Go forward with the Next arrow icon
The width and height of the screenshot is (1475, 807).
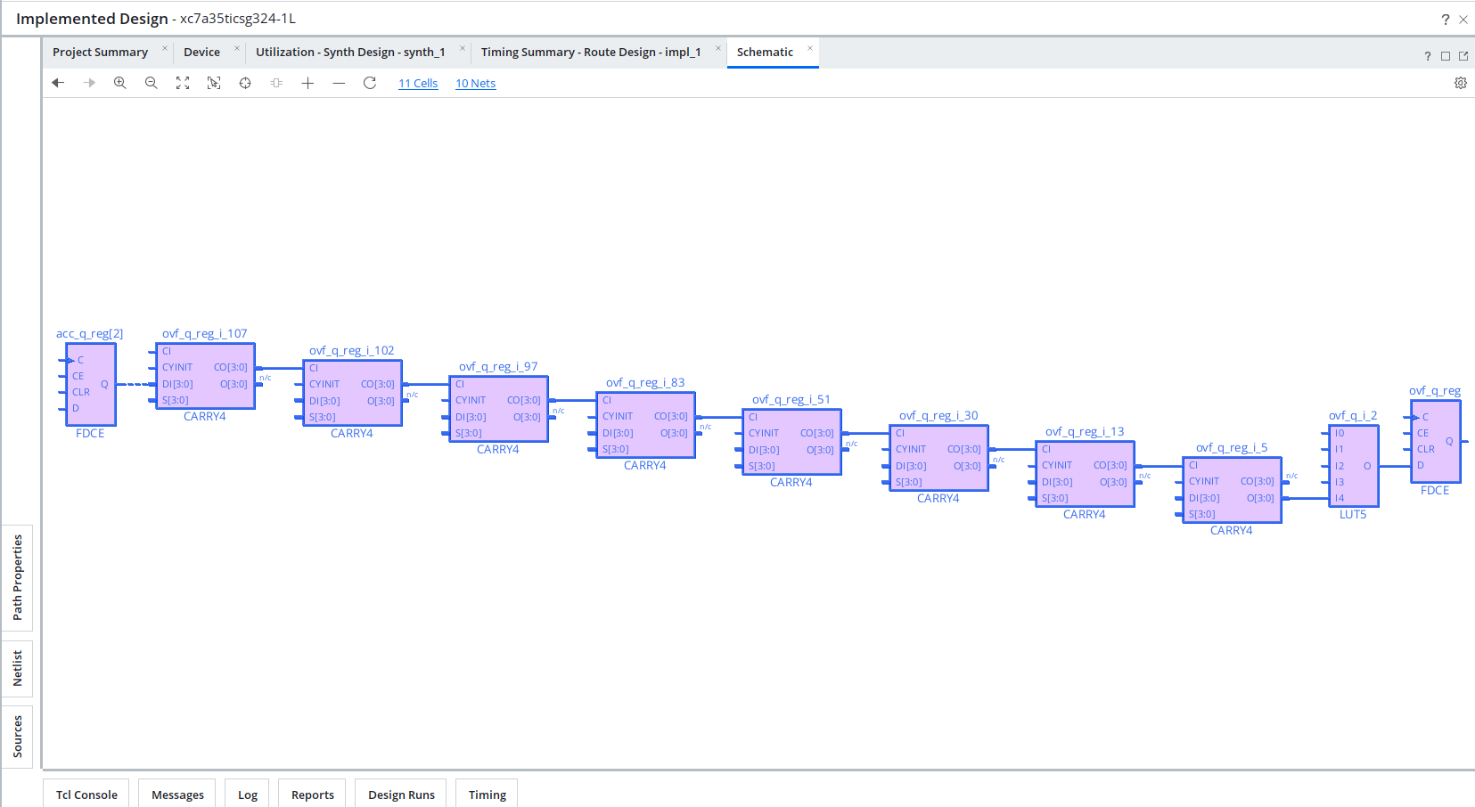[x=89, y=83]
